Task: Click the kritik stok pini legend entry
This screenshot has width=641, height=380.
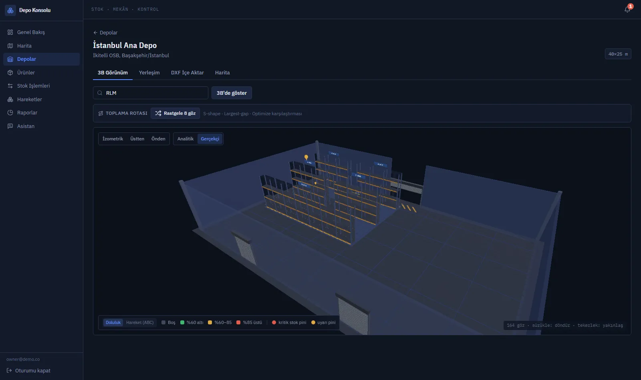Action: [x=289, y=322]
